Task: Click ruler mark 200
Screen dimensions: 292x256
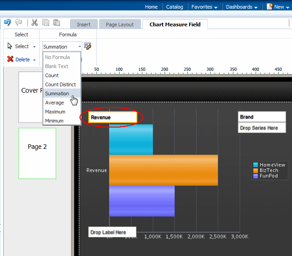Action: click(165, 69)
